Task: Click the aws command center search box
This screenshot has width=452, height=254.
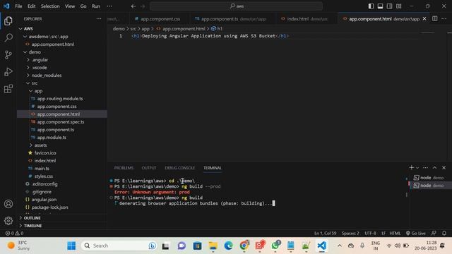Action: tap(236, 6)
